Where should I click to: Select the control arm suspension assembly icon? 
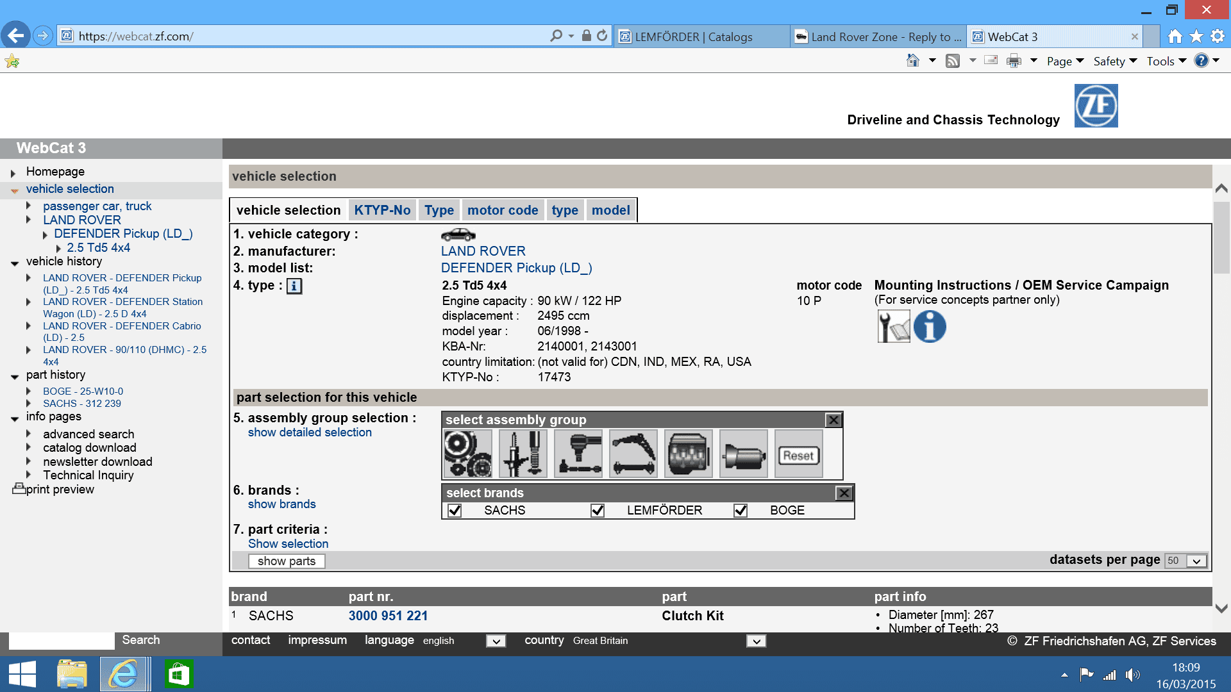click(633, 454)
